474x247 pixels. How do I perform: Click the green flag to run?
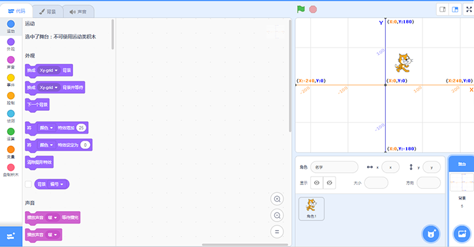(301, 9)
